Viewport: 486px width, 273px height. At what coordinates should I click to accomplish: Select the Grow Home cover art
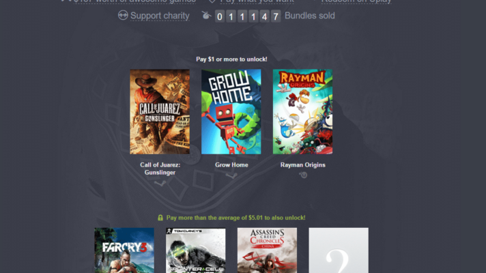(x=231, y=111)
